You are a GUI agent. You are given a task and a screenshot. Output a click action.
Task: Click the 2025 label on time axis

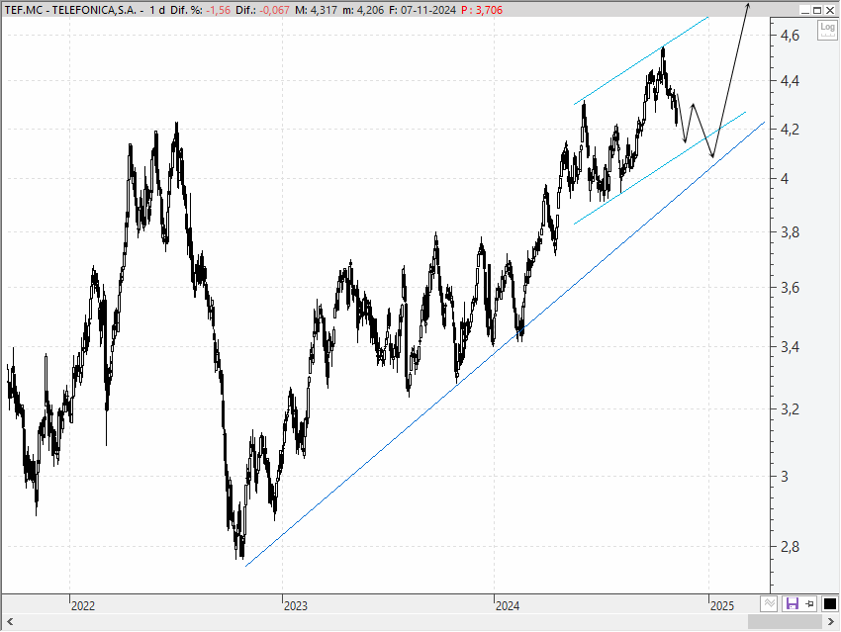point(722,605)
